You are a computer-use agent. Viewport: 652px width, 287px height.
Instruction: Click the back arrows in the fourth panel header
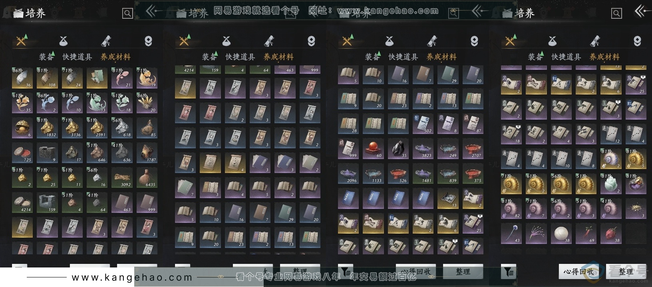pos(641,11)
